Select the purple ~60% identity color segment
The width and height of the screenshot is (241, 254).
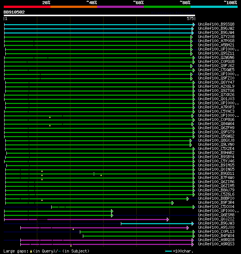[x=120, y=7]
